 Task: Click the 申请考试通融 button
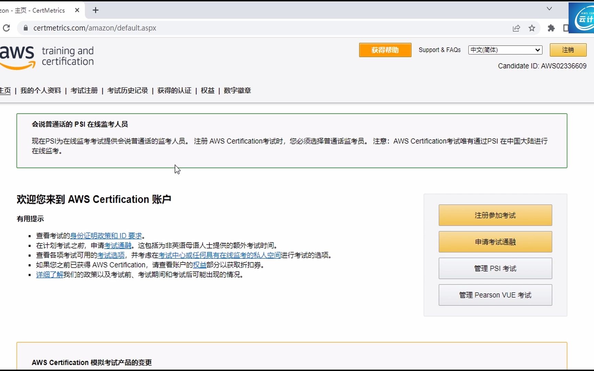click(x=495, y=242)
